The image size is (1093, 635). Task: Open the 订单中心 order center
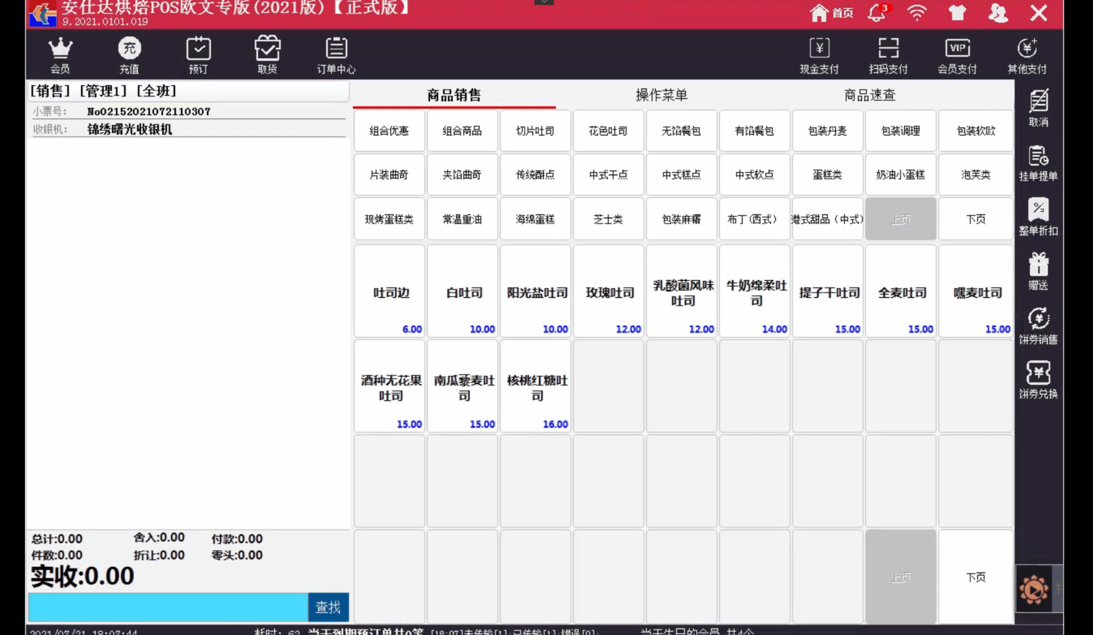point(337,53)
